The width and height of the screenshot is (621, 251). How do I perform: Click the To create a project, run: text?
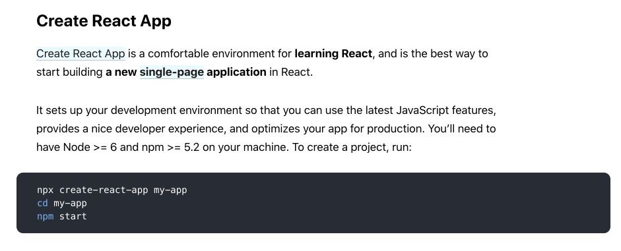354,148
